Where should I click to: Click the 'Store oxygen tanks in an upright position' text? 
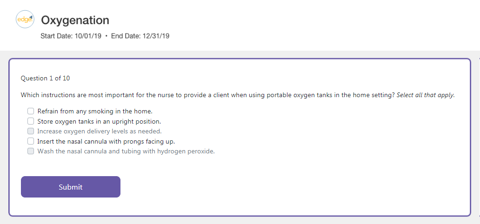99,121
